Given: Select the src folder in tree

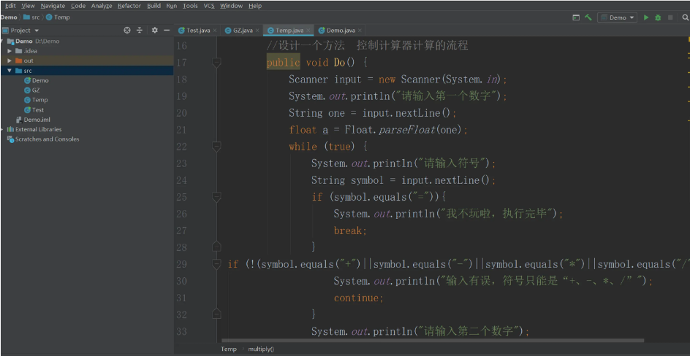Looking at the screenshot, I should (x=87, y=71).
